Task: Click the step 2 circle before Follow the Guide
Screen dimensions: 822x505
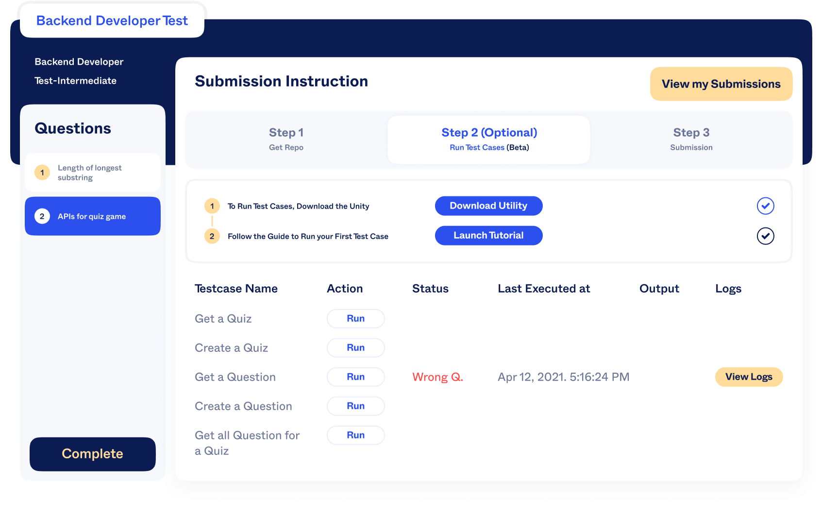Action: click(x=212, y=236)
